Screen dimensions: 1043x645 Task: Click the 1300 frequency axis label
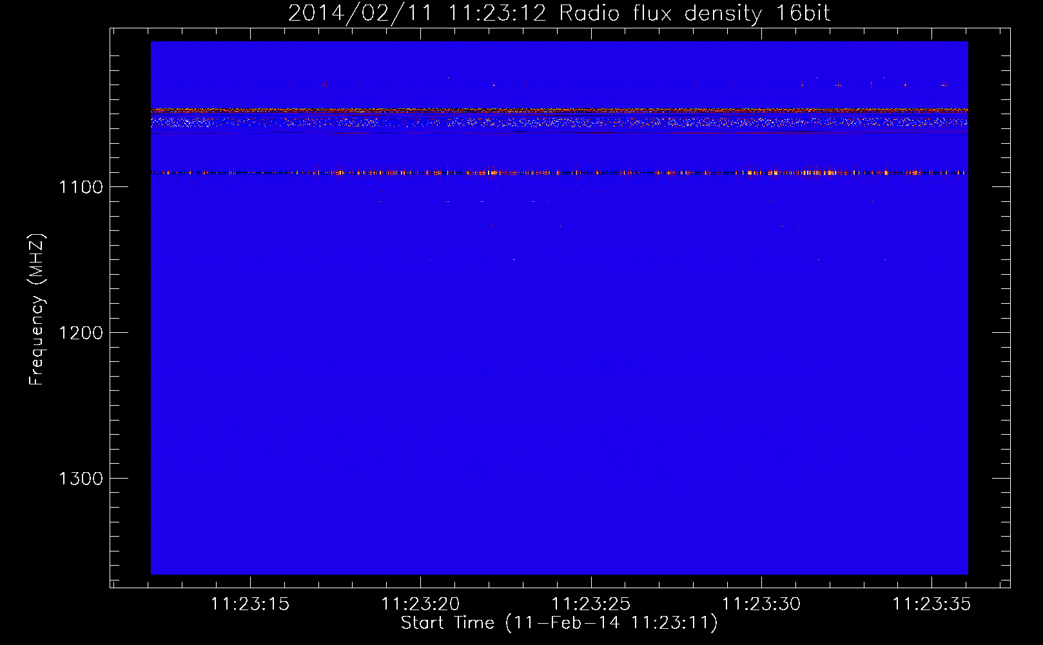point(81,479)
